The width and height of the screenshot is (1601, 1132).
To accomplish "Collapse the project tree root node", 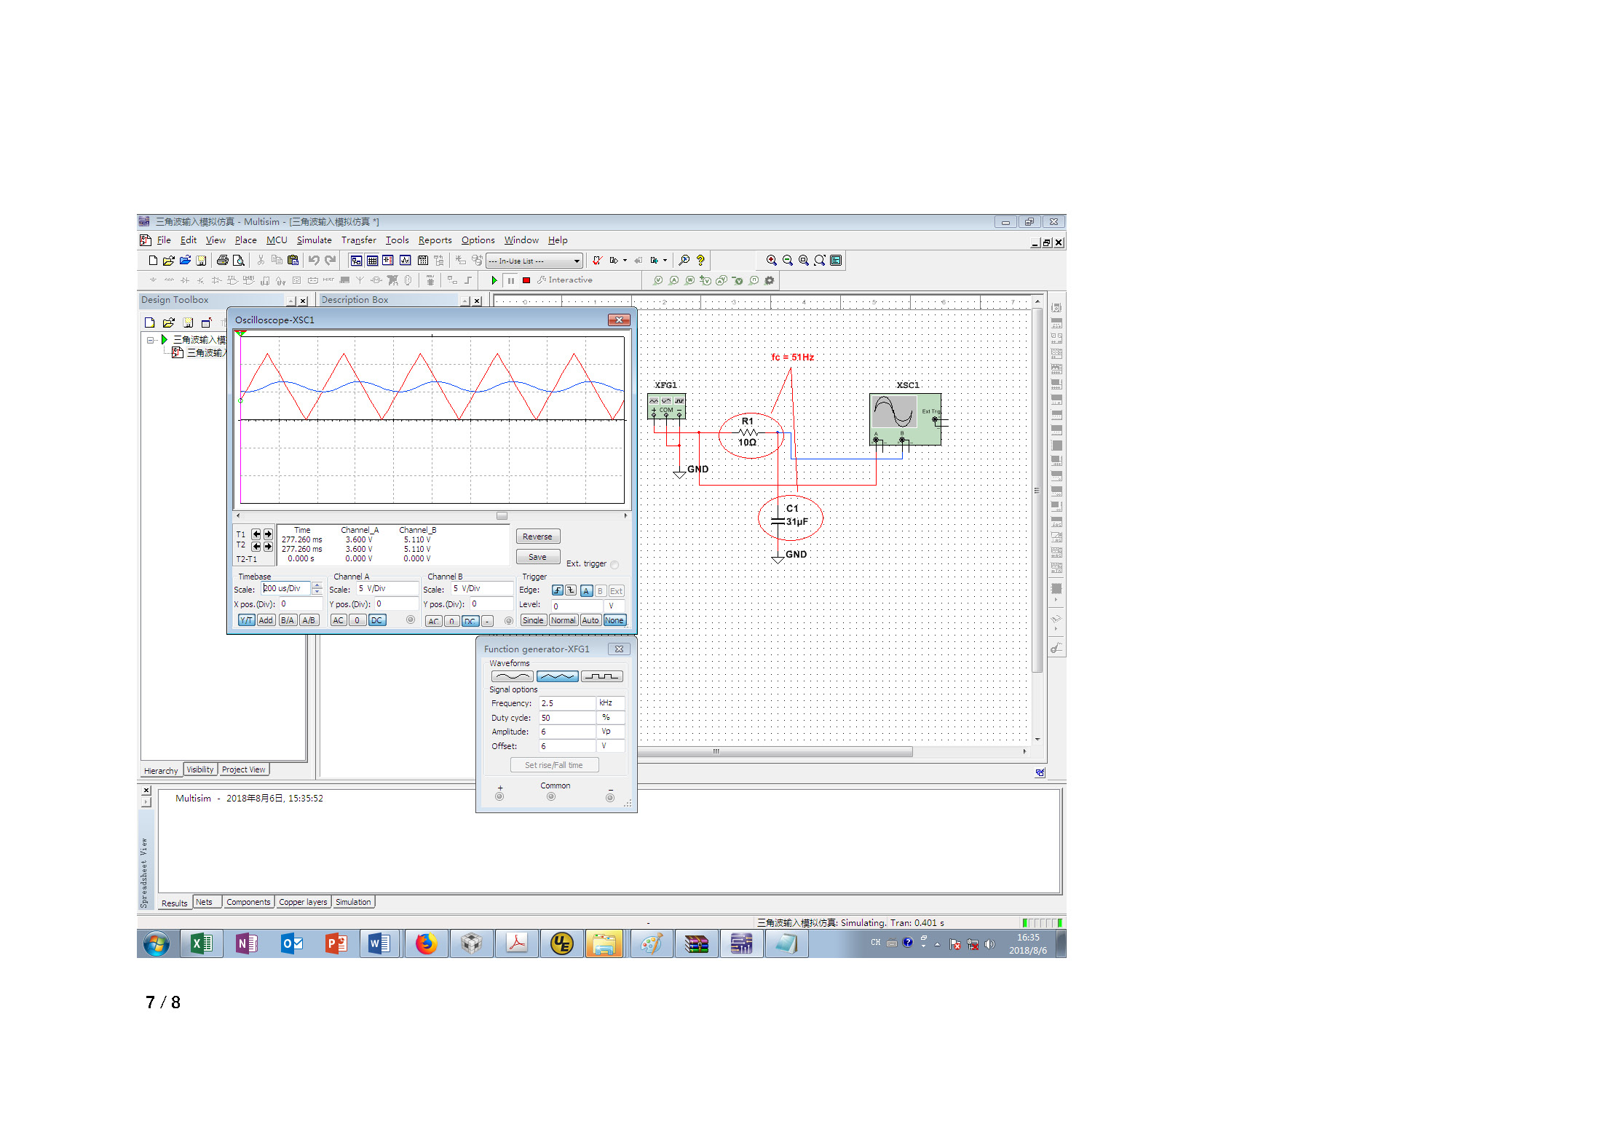I will 150,340.
